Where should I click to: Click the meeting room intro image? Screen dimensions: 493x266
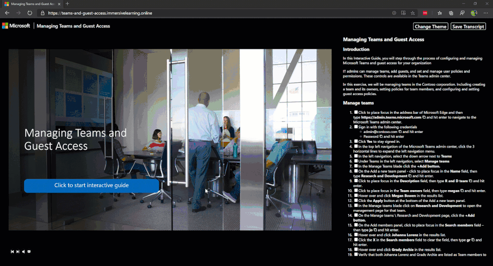tap(170, 139)
